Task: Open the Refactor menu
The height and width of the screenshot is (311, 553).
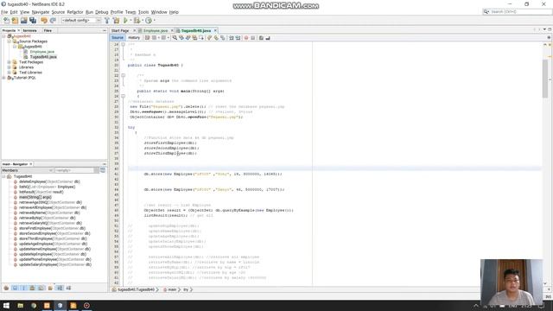Action: (x=75, y=12)
